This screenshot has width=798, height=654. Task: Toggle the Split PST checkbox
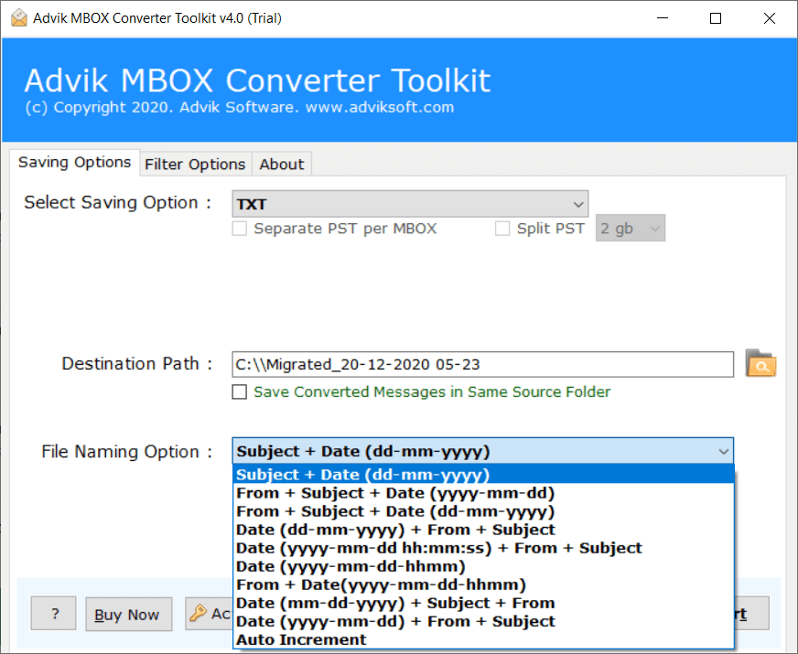[502, 229]
